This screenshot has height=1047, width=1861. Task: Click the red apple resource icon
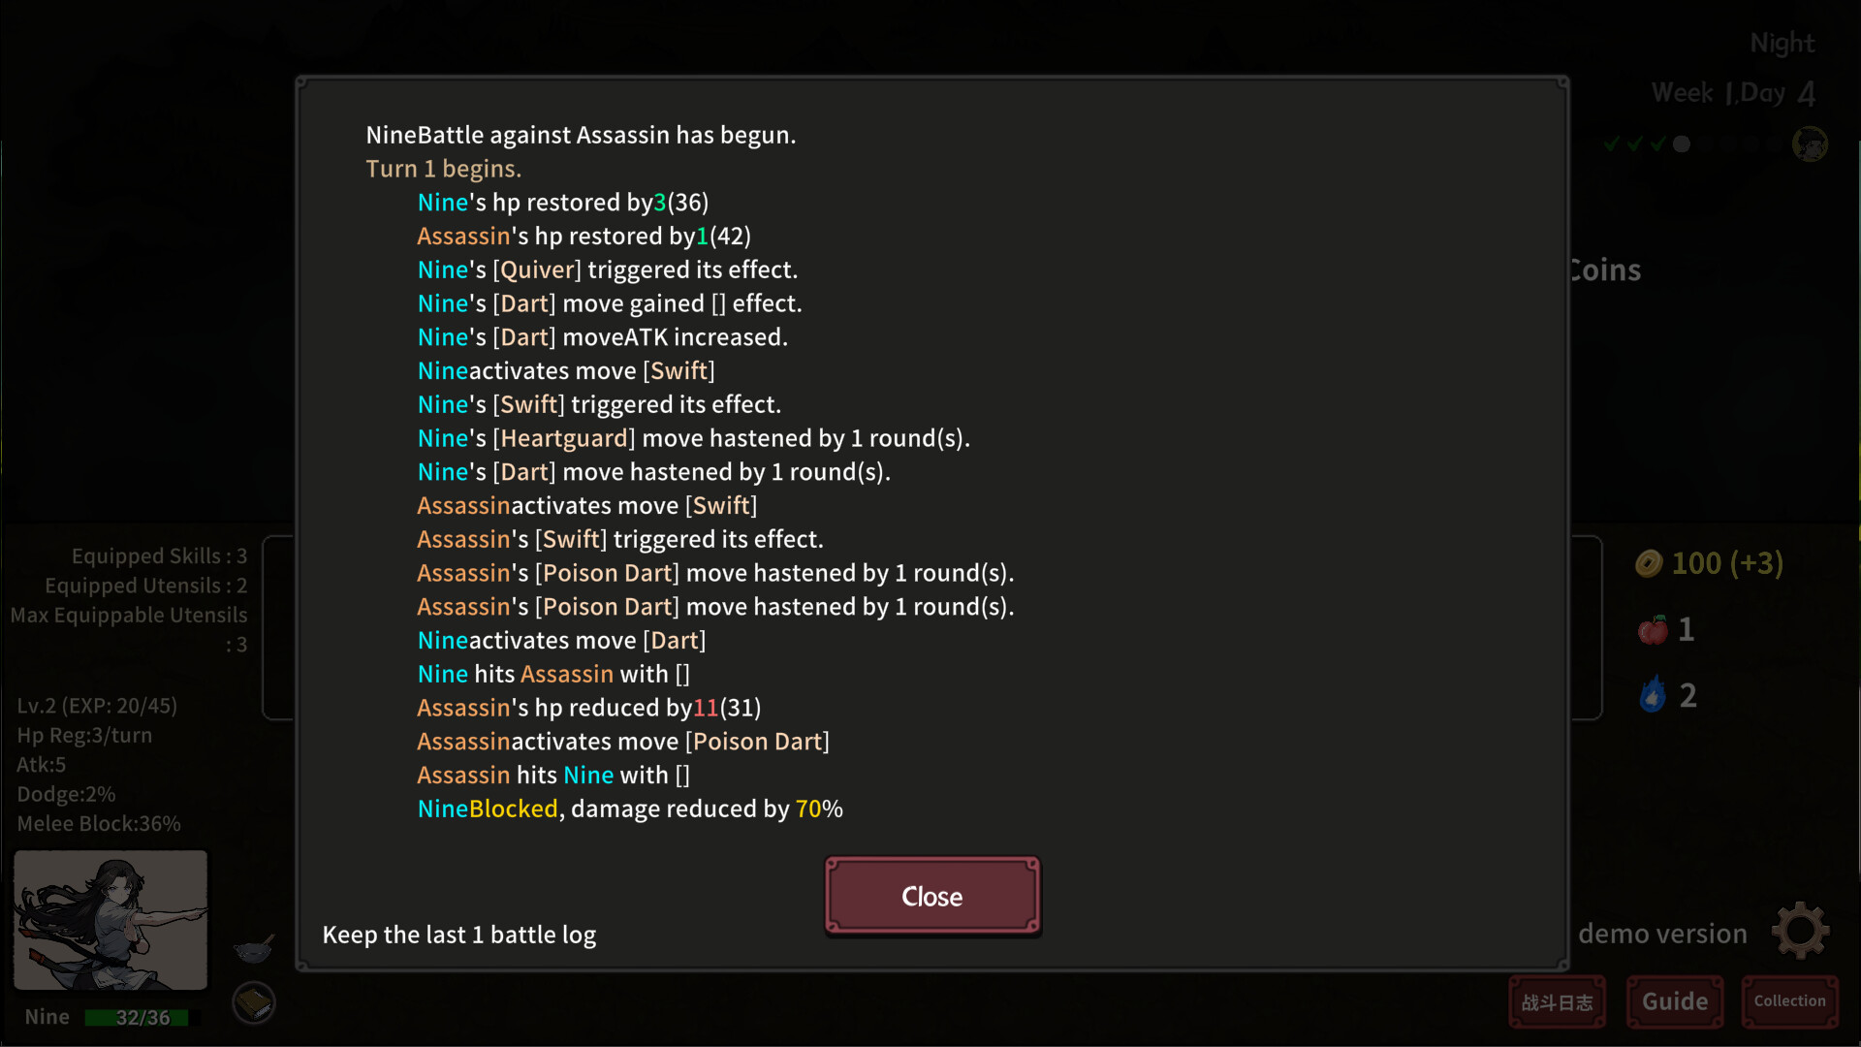click(1653, 629)
